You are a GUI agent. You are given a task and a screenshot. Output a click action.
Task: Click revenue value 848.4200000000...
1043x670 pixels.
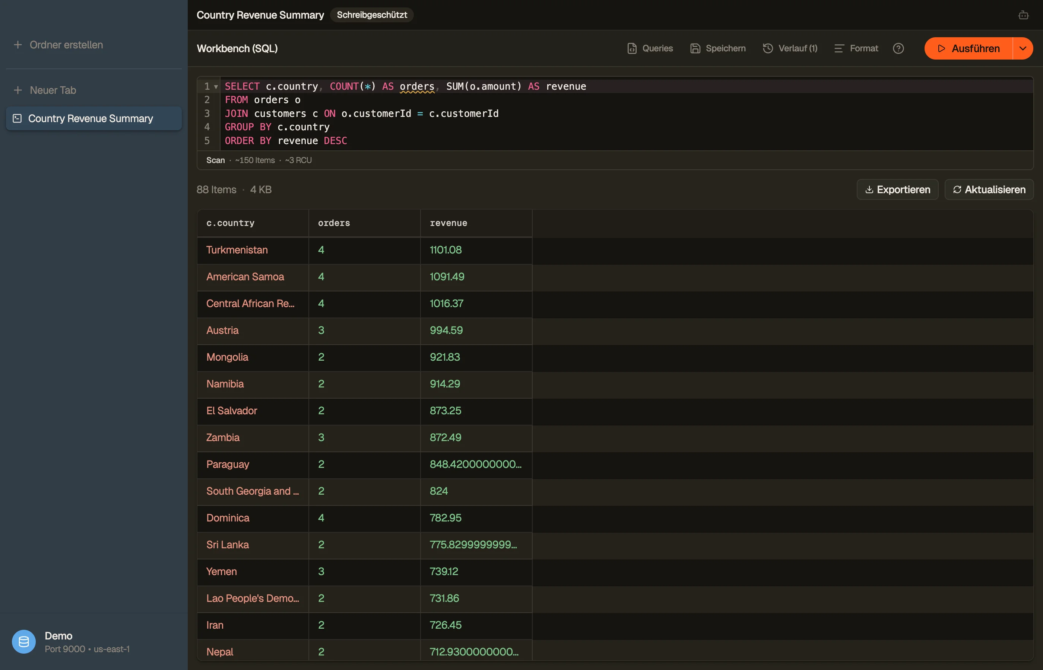[x=476, y=465]
